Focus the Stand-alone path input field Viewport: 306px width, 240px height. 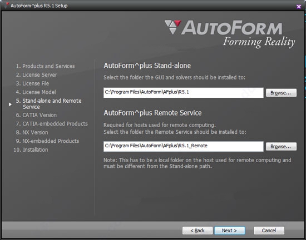coord(183,93)
